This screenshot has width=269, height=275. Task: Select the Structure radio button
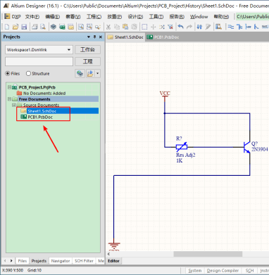coord(28,73)
